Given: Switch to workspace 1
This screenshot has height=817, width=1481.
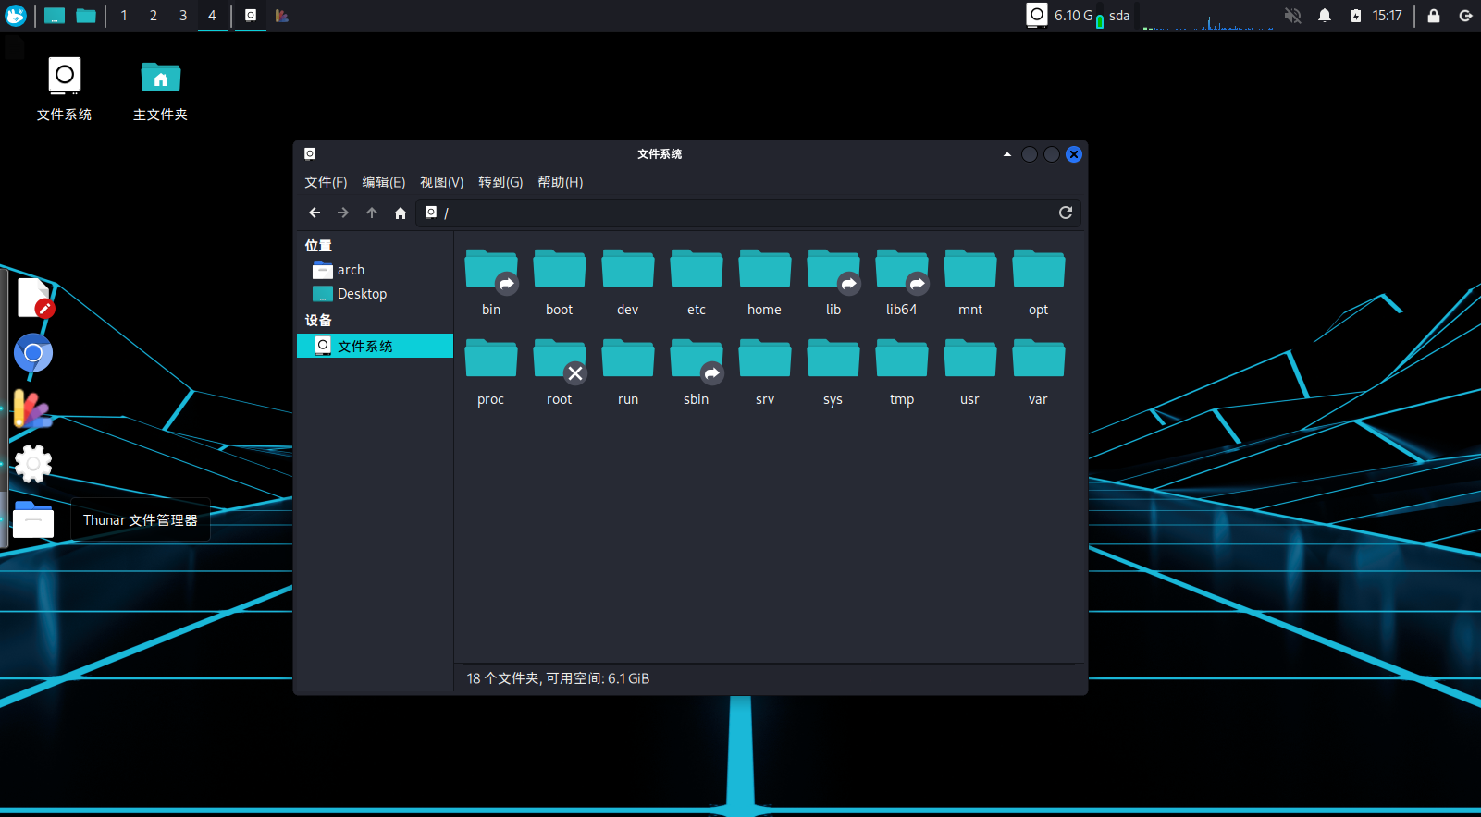Looking at the screenshot, I should [124, 16].
